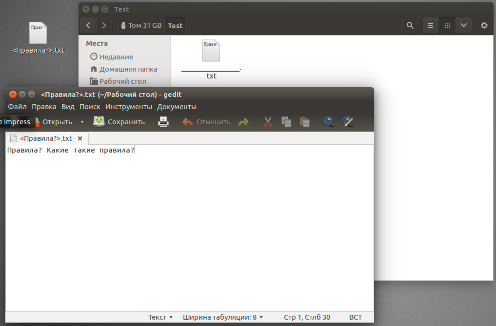Screen dimensions: 496x326
Task: Open Ширина табуляции: 8 dropdown
Action: point(223,317)
